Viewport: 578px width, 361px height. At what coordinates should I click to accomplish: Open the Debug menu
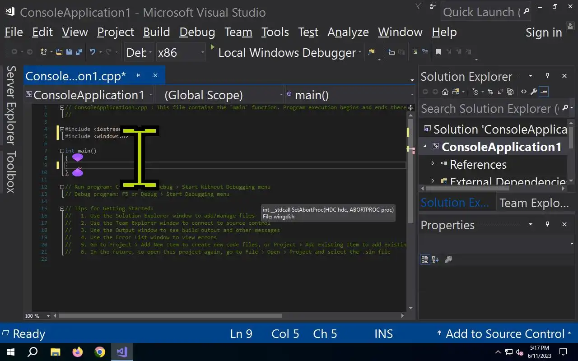tap(197, 32)
